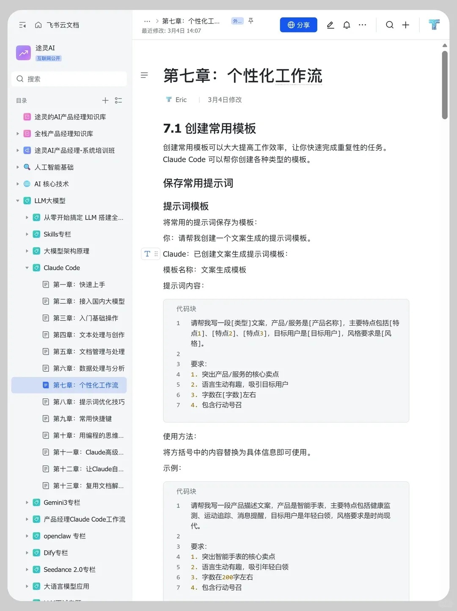This screenshot has height=611, width=457.
Task: Click the vertical document scrollbar
Action: (445, 85)
